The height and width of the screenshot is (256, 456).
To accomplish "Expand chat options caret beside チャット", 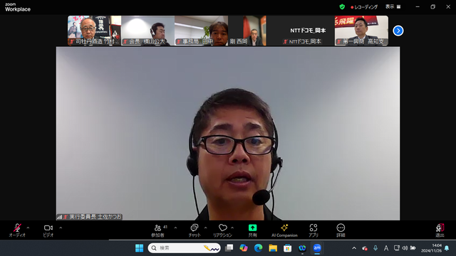I will (206, 228).
